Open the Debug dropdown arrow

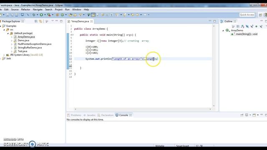(37, 15)
